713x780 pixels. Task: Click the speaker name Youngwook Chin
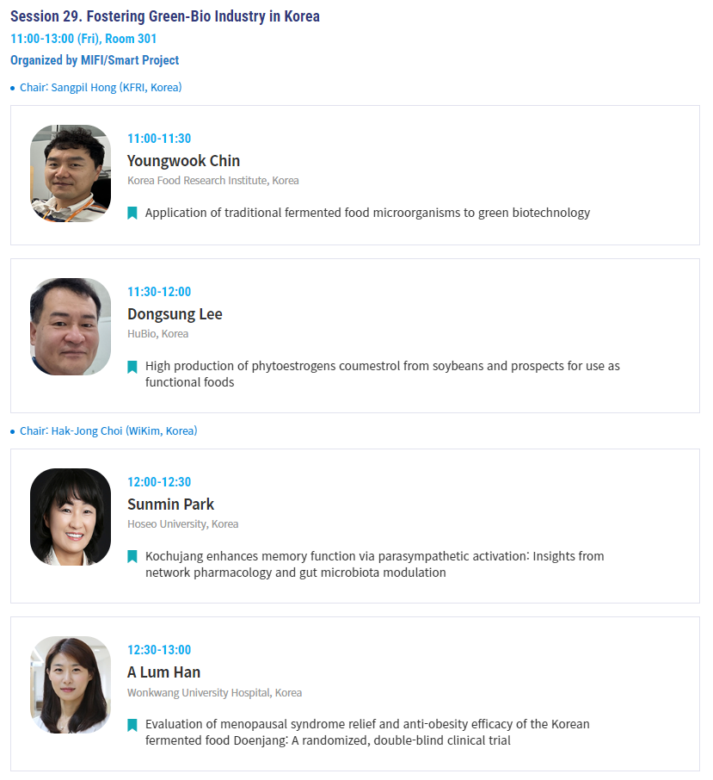pos(183,161)
